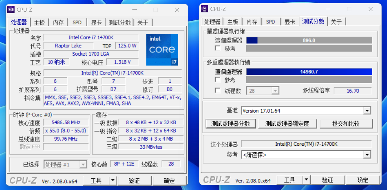Open the 已选择 处理器 #1 dropdown
387x190 pixels.
[x=65, y=164]
